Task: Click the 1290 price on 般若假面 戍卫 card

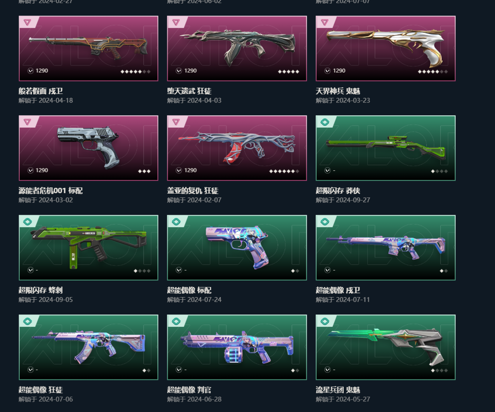Action: (x=42, y=70)
